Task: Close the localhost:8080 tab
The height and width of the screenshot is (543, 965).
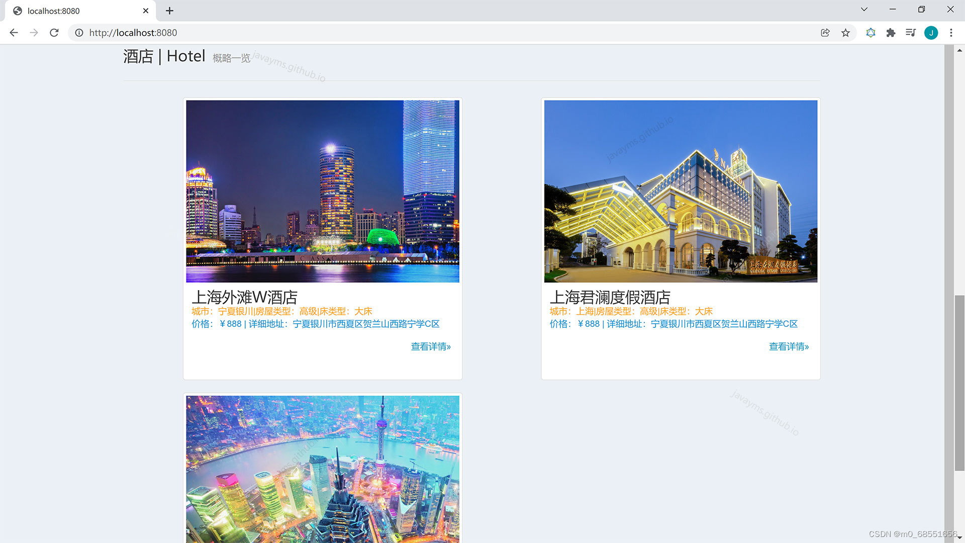Action: click(146, 11)
